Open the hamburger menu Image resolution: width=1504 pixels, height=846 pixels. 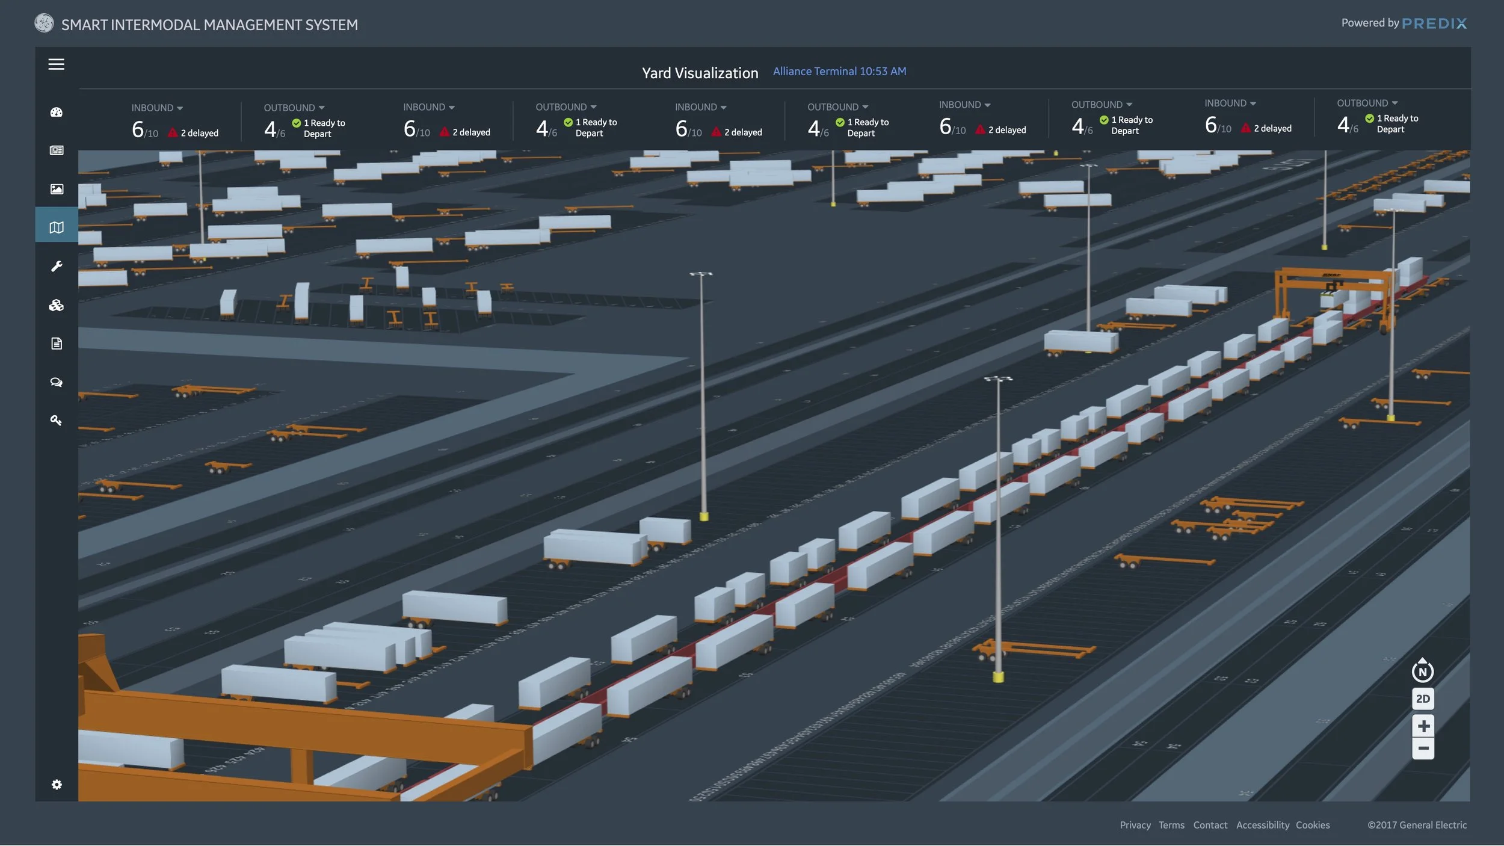click(57, 64)
